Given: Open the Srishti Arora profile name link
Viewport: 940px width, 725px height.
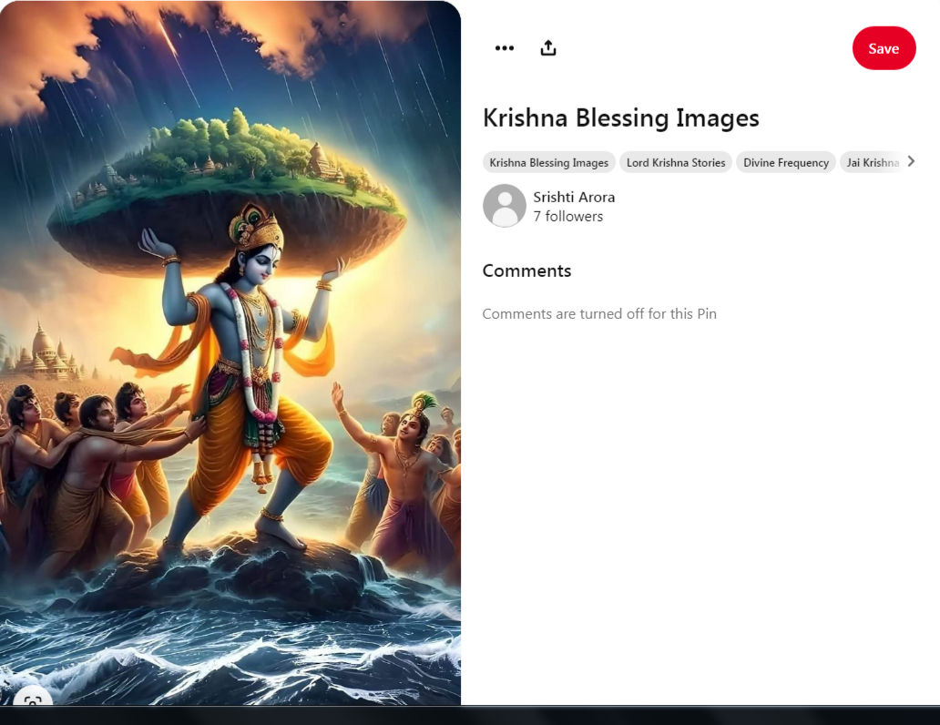Looking at the screenshot, I should coord(574,197).
